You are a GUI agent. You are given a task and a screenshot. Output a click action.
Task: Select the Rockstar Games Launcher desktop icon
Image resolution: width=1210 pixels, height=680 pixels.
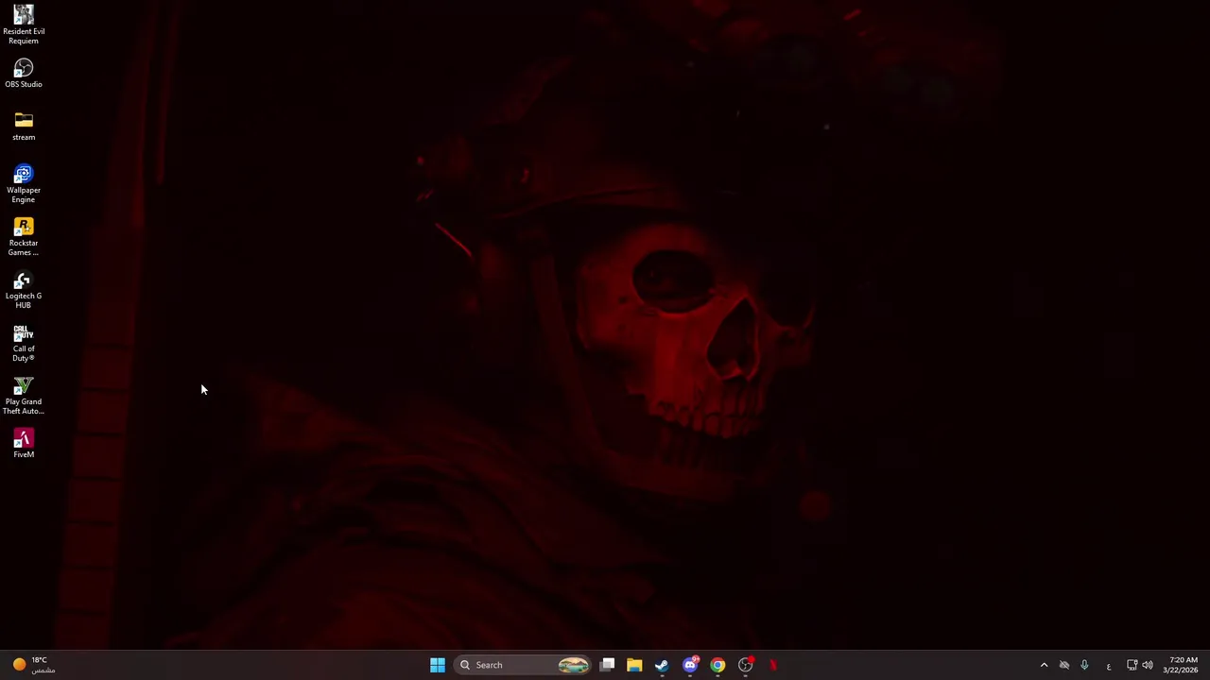(24, 237)
